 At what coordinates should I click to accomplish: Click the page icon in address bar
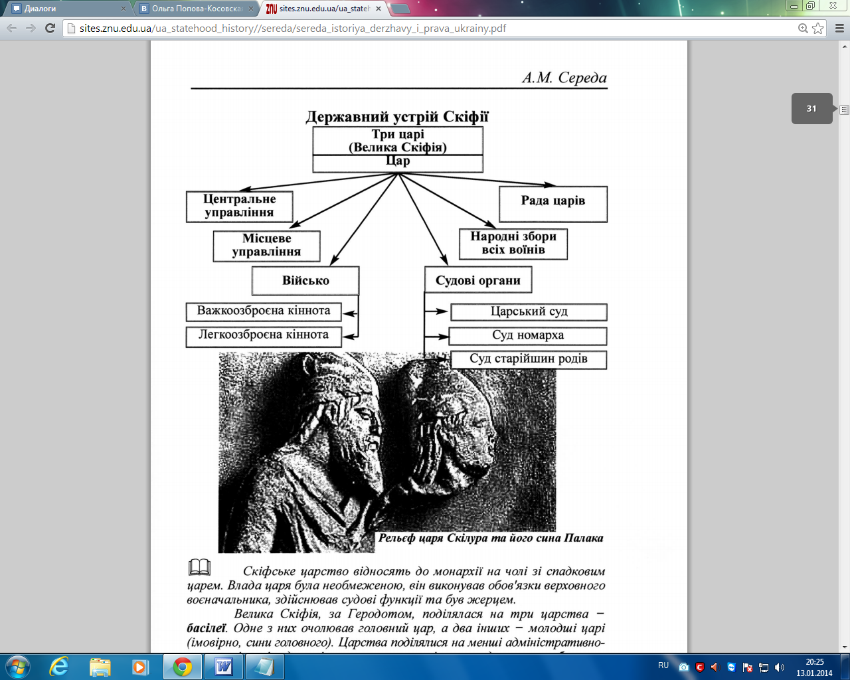point(72,29)
